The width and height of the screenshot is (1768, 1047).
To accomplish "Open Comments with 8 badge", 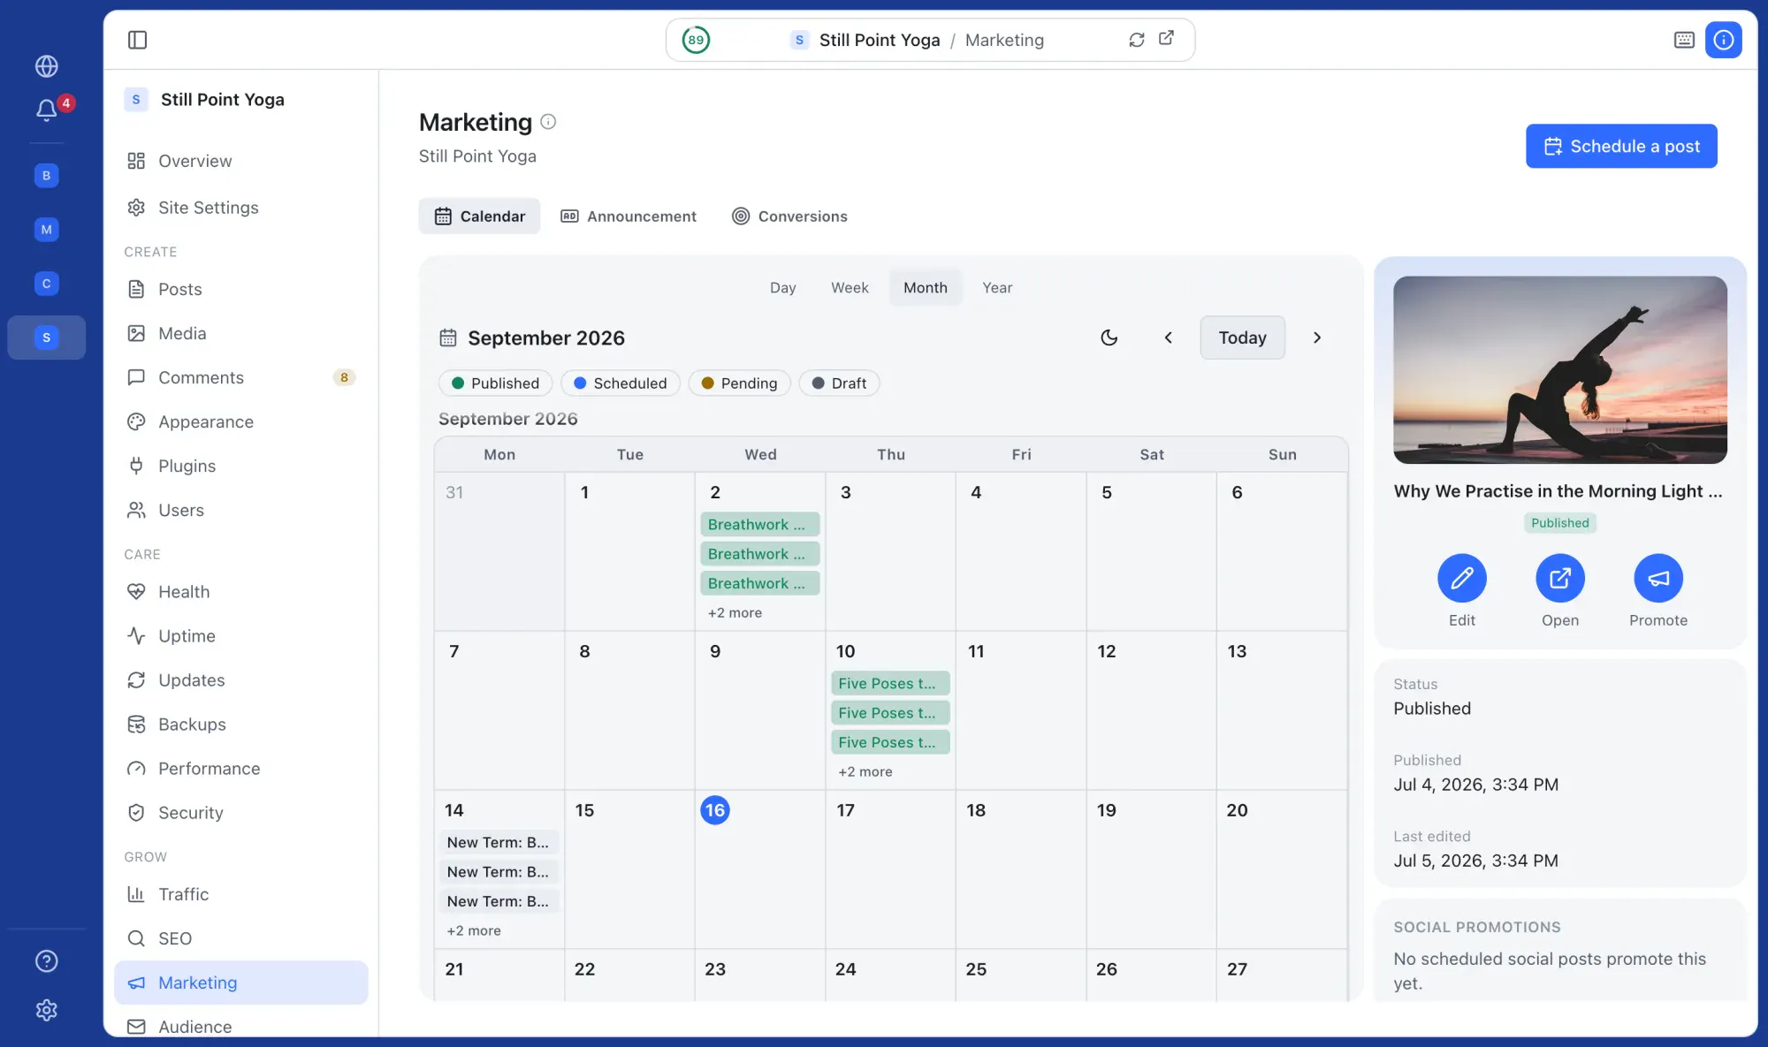I will [x=240, y=377].
